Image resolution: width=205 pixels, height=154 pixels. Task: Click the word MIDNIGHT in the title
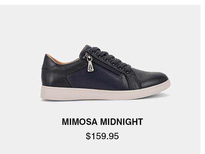(122, 122)
